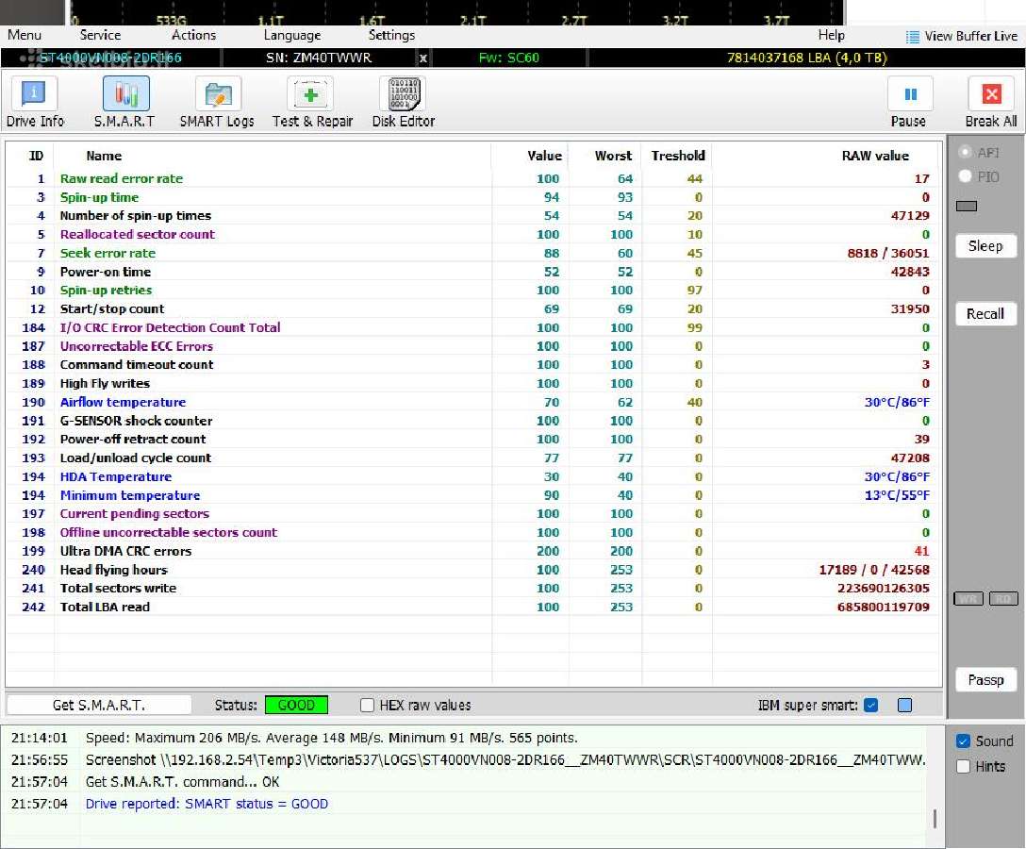Select Ultra DMA CRC errors row
Screen dimensions: 1026x849
(x=473, y=551)
